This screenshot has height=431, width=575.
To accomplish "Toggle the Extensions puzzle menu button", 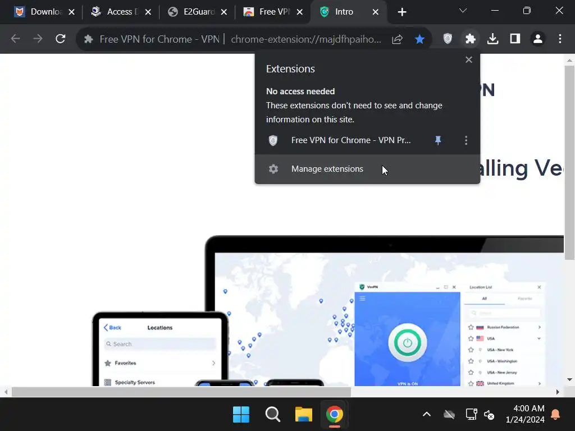I will (x=470, y=39).
